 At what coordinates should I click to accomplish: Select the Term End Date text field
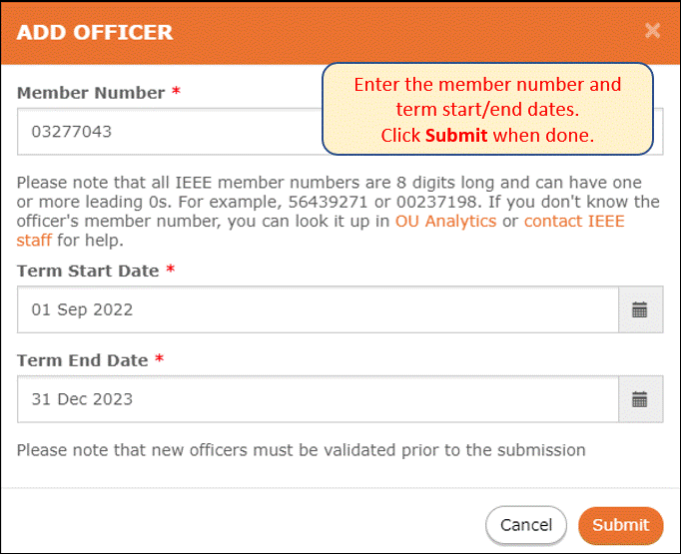[318, 399]
